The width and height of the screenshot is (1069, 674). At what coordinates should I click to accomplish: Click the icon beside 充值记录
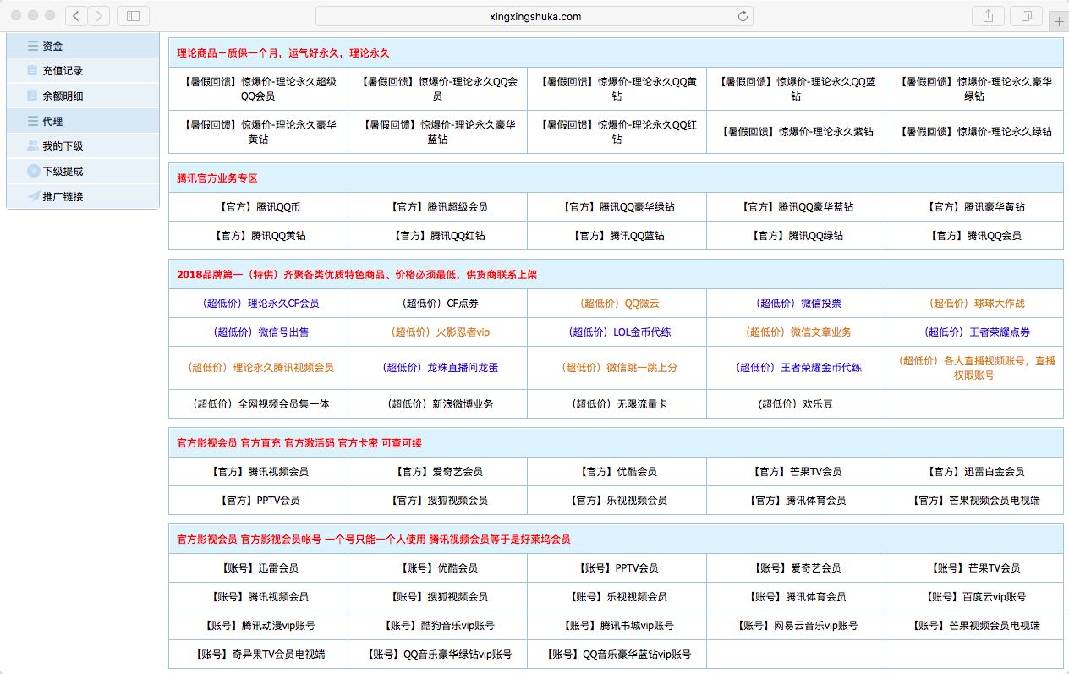(x=33, y=71)
